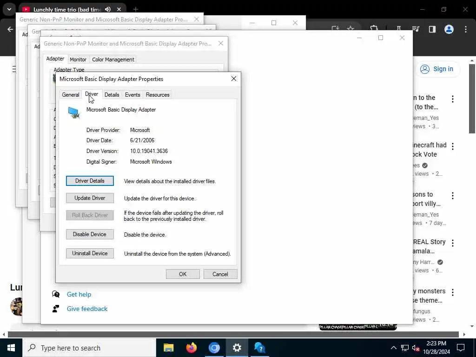Click the Disable Device button
This screenshot has height=357, width=476.
[x=90, y=234]
